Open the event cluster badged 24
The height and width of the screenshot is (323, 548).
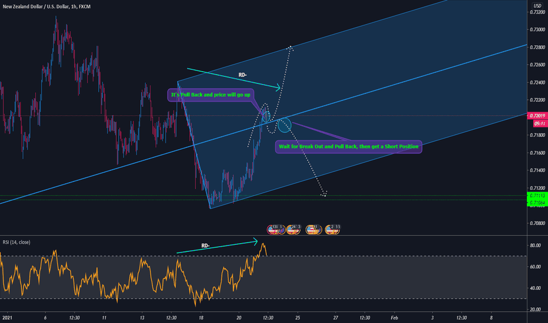[x=293, y=230]
